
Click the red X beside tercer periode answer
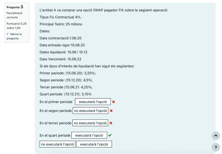pos(111,123)
